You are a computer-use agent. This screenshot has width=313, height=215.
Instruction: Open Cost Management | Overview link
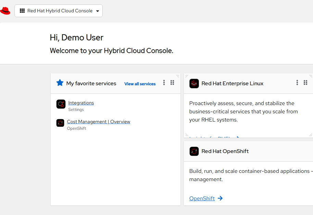click(x=99, y=122)
